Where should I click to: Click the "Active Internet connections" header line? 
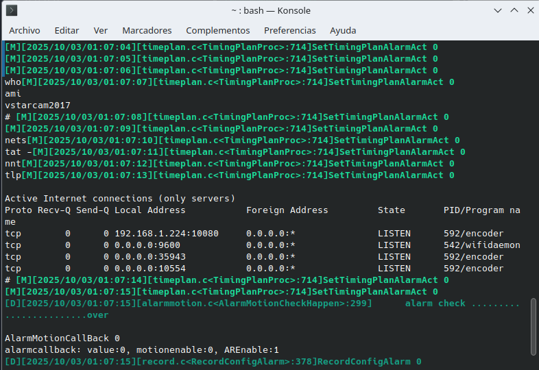point(120,198)
